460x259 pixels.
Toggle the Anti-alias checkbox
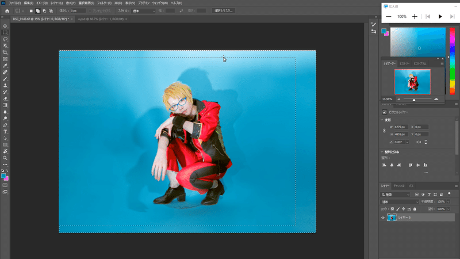[x=90, y=11]
